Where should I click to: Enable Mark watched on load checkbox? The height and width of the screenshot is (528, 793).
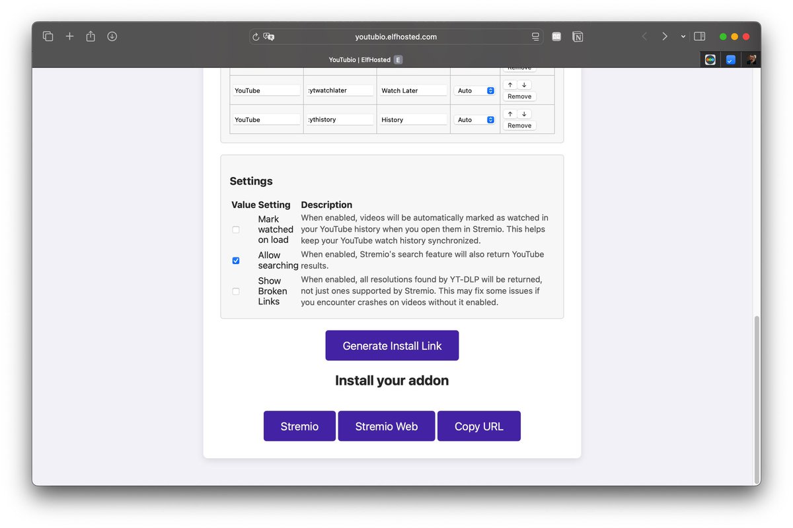(236, 230)
